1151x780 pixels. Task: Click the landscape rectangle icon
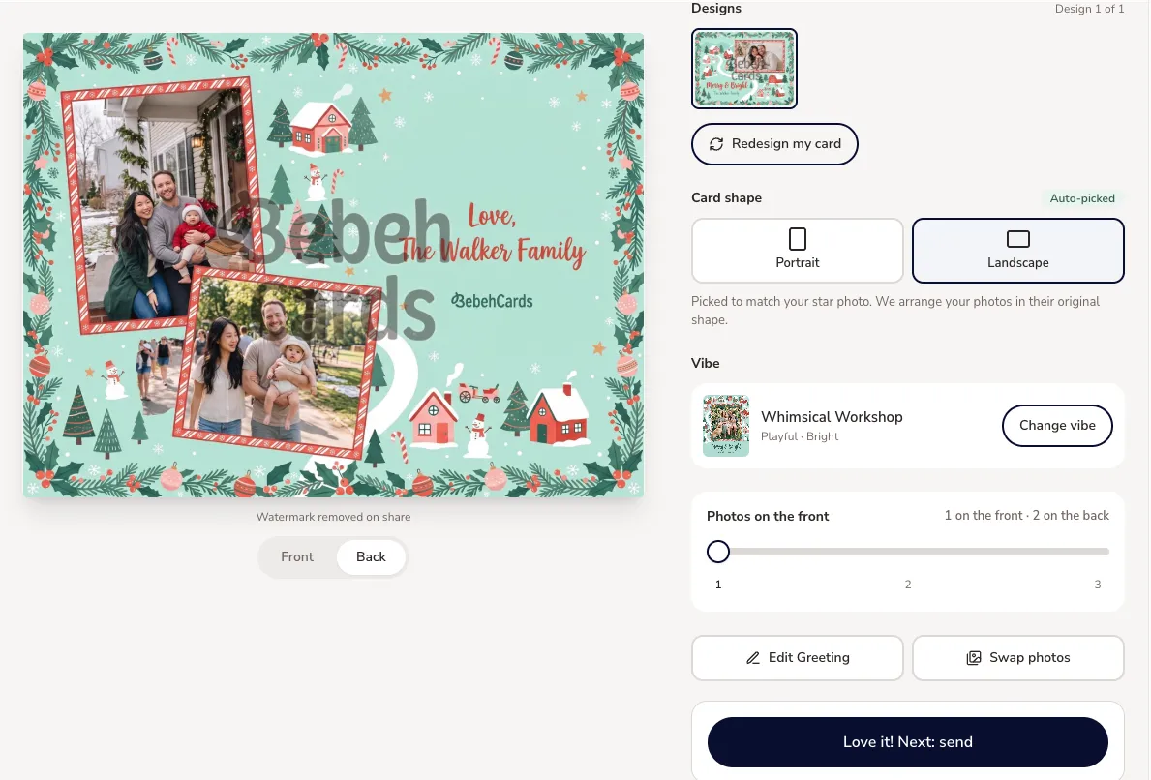1018,239
